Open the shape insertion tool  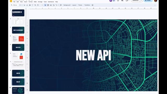(x=54, y=5)
